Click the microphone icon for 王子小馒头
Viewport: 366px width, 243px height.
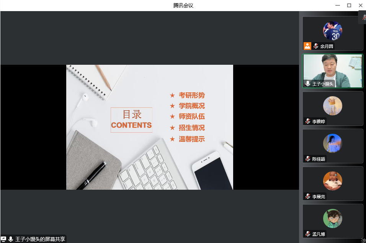308,84
